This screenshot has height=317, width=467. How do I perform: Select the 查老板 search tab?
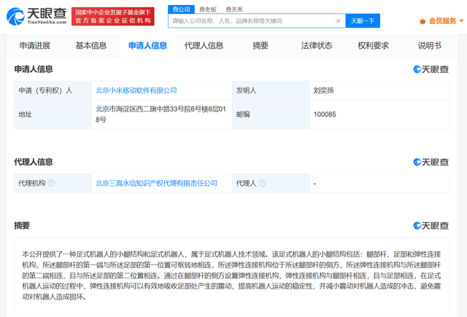click(x=207, y=9)
